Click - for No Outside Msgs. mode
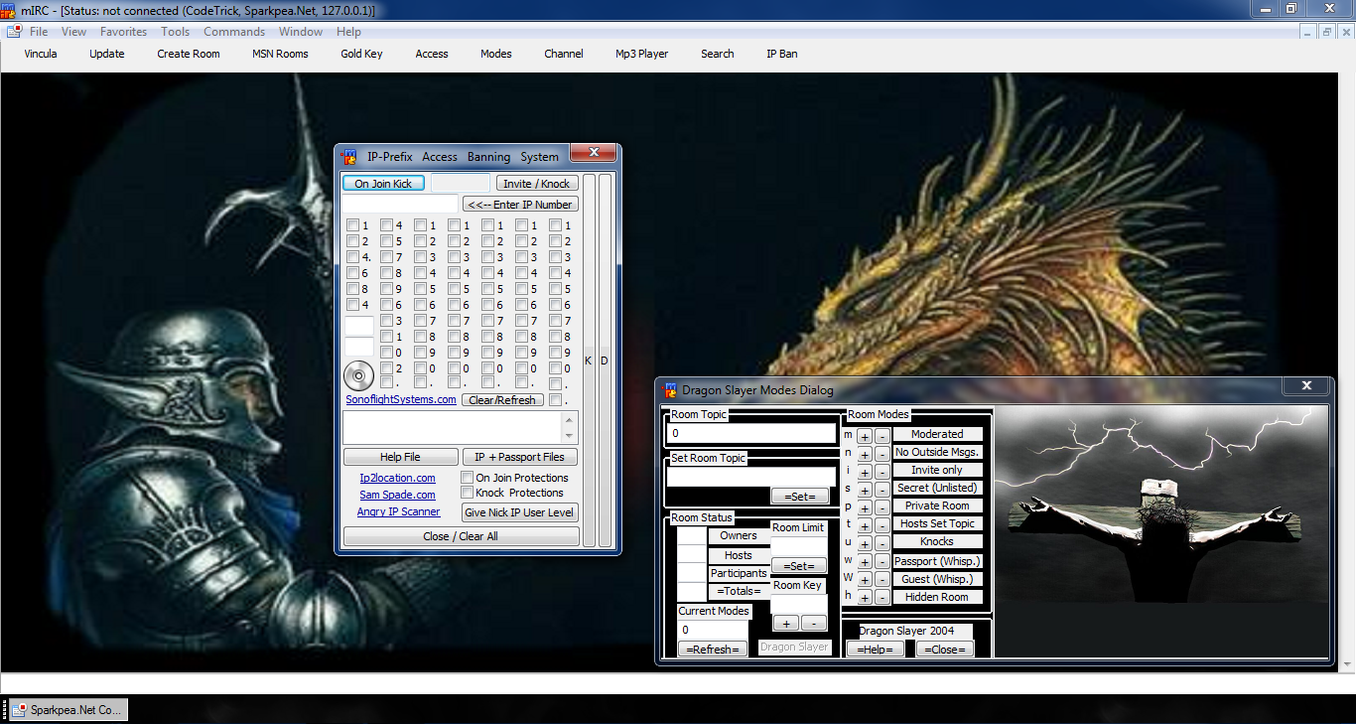This screenshot has height=724, width=1356. [x=882, y=454]
